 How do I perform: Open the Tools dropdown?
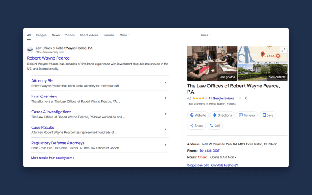(x=206, y=35)
